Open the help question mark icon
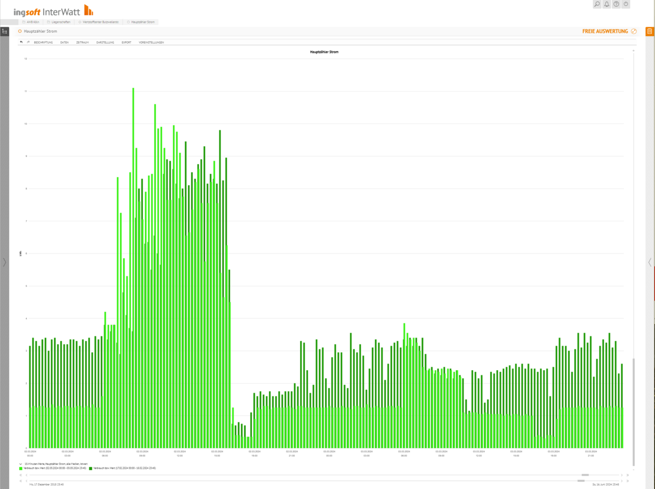The height and width of the screenshot is (489, 655). point(616,4)
